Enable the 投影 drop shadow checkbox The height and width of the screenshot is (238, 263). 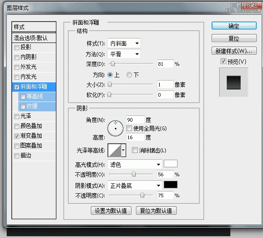click(17, 47)
